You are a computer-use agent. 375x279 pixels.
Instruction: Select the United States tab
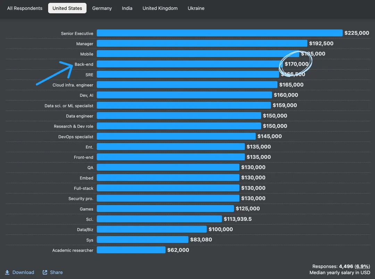[67, 8]
